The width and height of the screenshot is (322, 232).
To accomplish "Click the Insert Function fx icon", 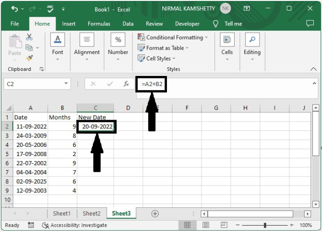I will click(x=126, y=84).
